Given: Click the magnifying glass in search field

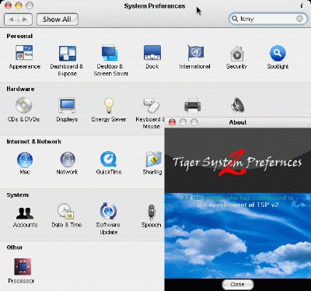Looking at the screenshot, I should click(235, 19).
